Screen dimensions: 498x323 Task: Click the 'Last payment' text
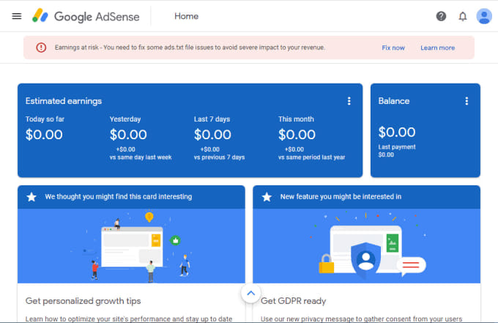pos(397,147)
